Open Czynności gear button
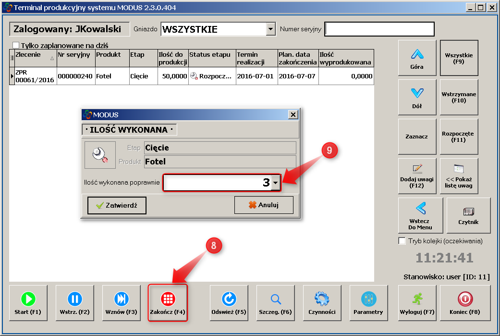Image resolution: width=500 pixels, height=336 pixels. (x=322, y=303)
